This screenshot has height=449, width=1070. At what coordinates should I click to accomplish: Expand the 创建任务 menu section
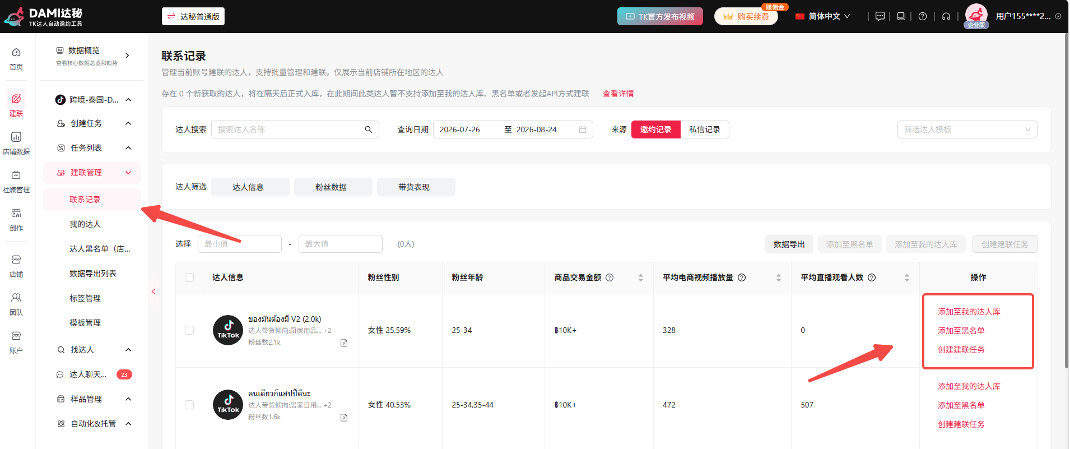point(92,123)
